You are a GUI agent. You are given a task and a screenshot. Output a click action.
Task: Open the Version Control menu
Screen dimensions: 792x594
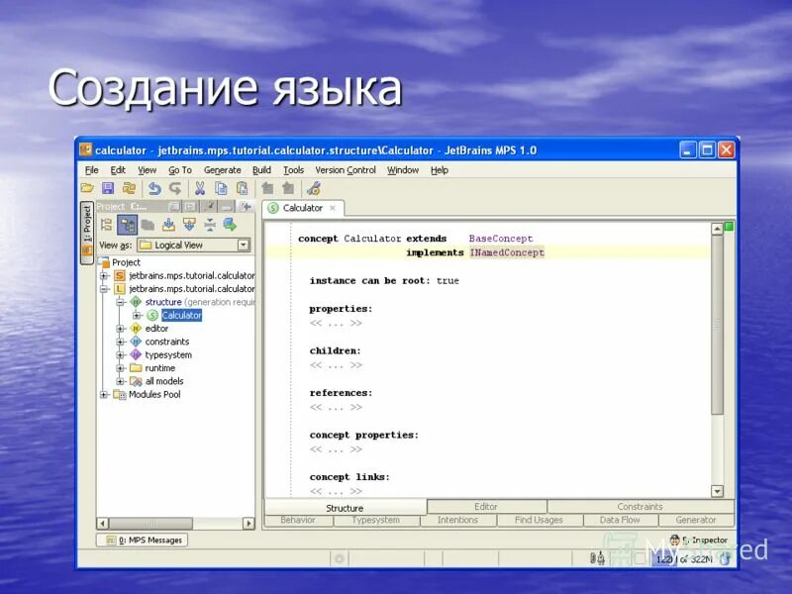tap(345, 169)
